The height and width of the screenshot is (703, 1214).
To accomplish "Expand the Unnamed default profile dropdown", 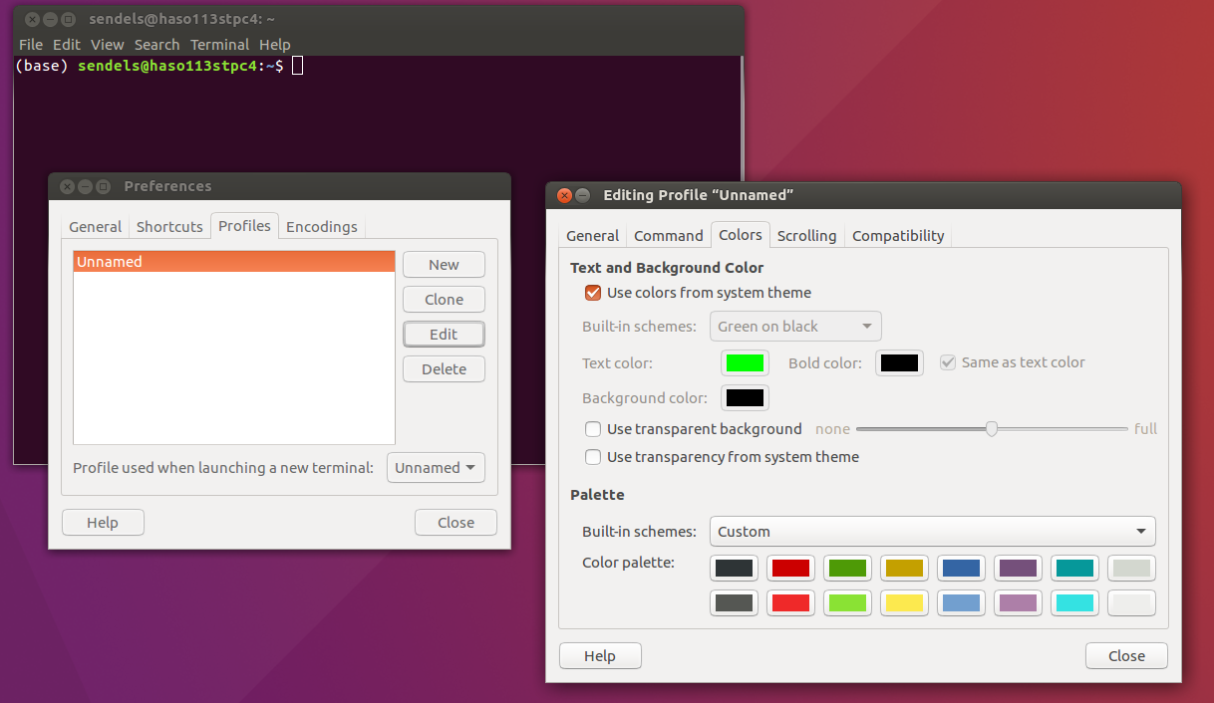I will click(436, 468).
